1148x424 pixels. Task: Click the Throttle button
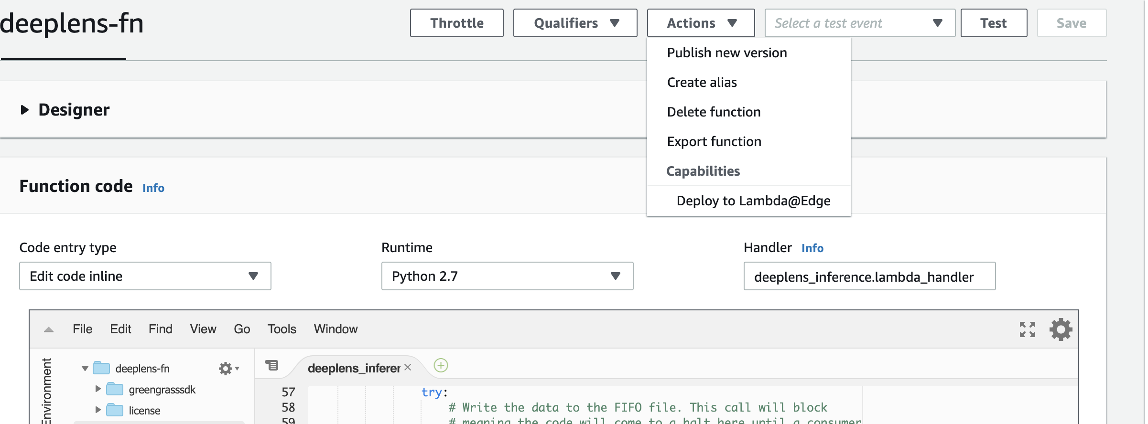456,23
